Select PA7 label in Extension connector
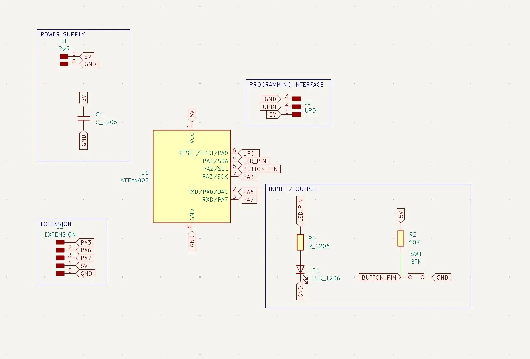This screenshot has height=359, width=530. (x=85, y=258)
